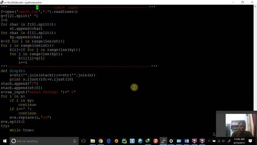Click the text "stack.append(st[0])"
Image resolution: width=257 pixels, height=145 pixels.
point(21,88)
